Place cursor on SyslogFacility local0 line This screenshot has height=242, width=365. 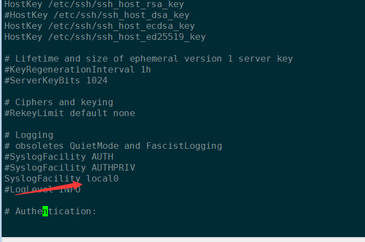pyautogui.click(x=62, y=179)
